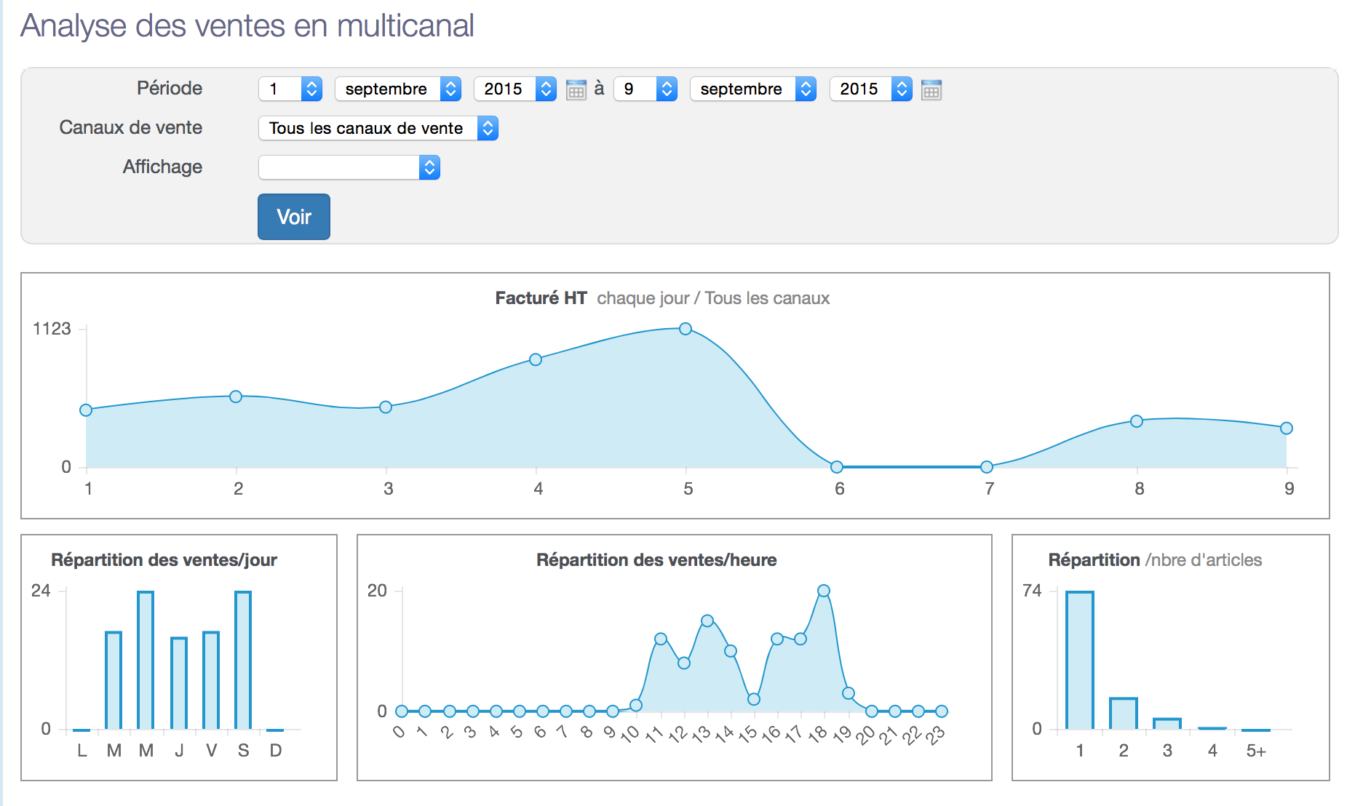Image resolution: width=1355 pixels, height=806 pixels.
Task: Open the end year dropdown showing 2015
Action: pos(871,89)
